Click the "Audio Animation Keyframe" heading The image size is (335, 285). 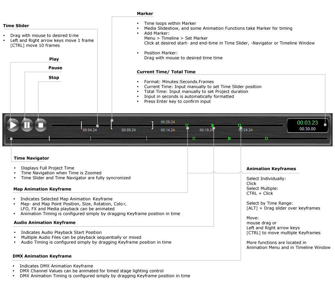tap(45, 223)
